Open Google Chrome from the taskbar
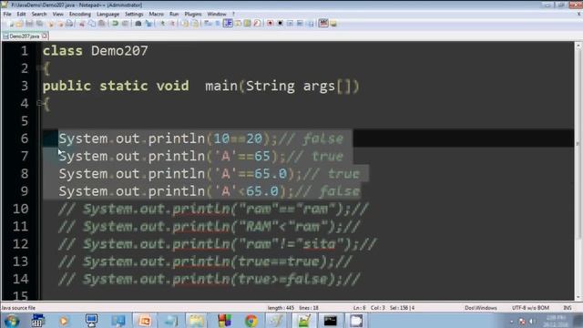583x328 pixels. click(251, 321)
